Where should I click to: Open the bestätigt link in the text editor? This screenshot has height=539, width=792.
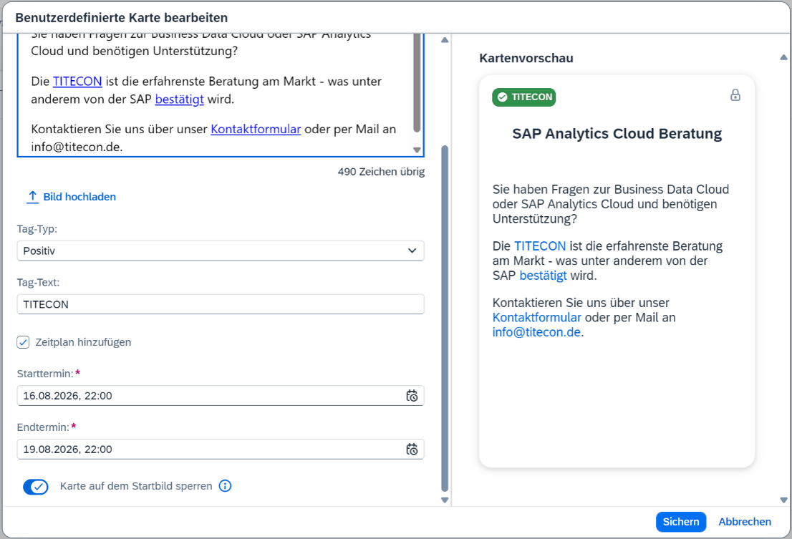coord(179,99)
